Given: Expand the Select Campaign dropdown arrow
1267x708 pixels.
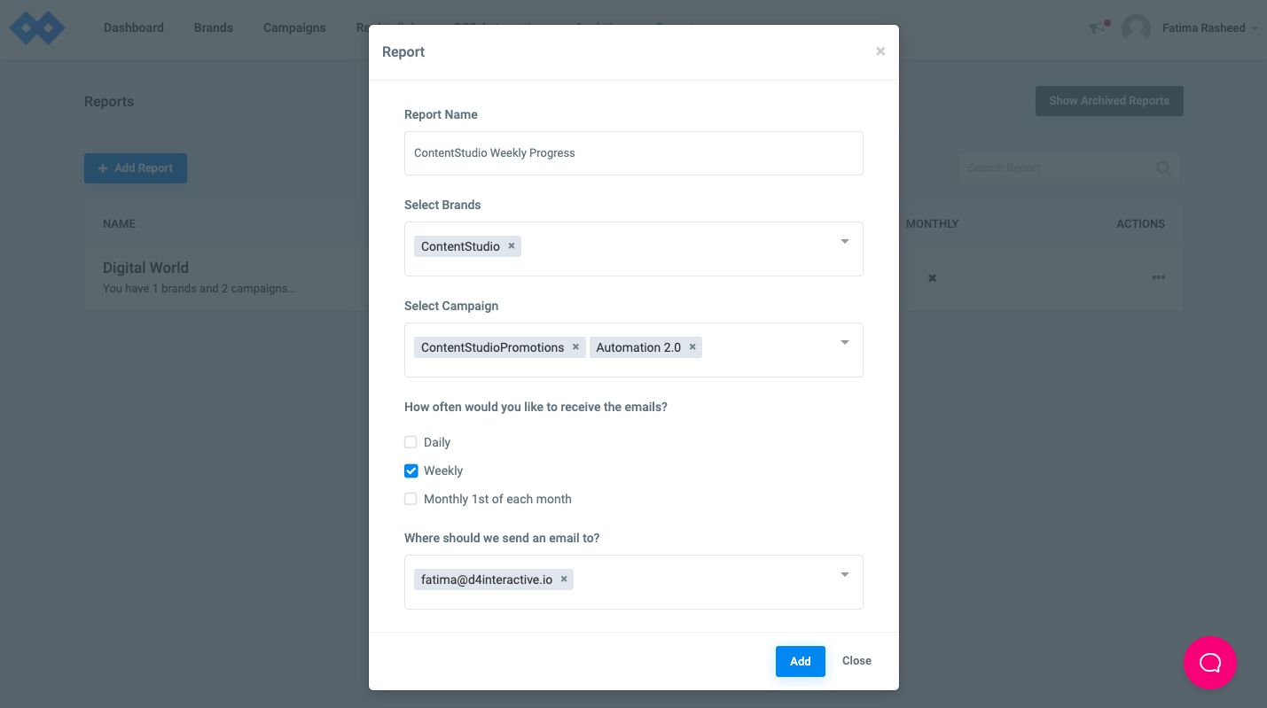Looking at the screenshot, I should coord(845,343).
